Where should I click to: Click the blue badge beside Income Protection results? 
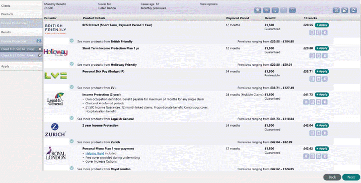[x=39, y=41]
